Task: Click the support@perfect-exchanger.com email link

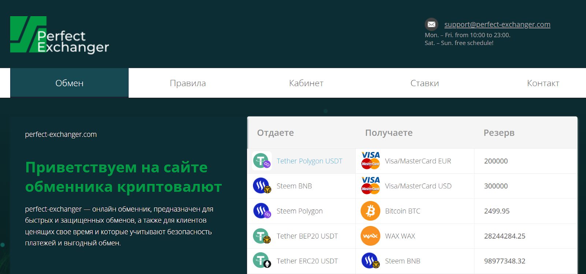Action: point(497,25)
